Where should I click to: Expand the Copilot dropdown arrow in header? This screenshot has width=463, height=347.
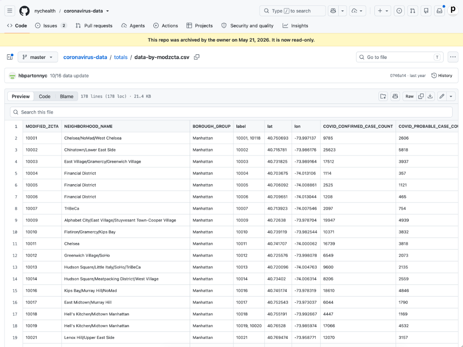pos(343,11)
